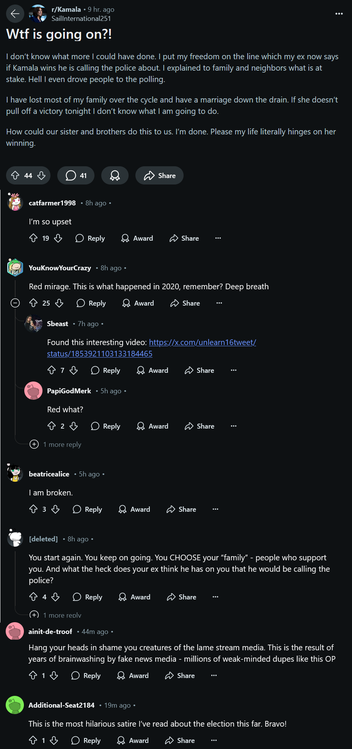Open the r/Kamala subreddit link
Viewport: 352px width, 749px height.
tap(66, 9)
